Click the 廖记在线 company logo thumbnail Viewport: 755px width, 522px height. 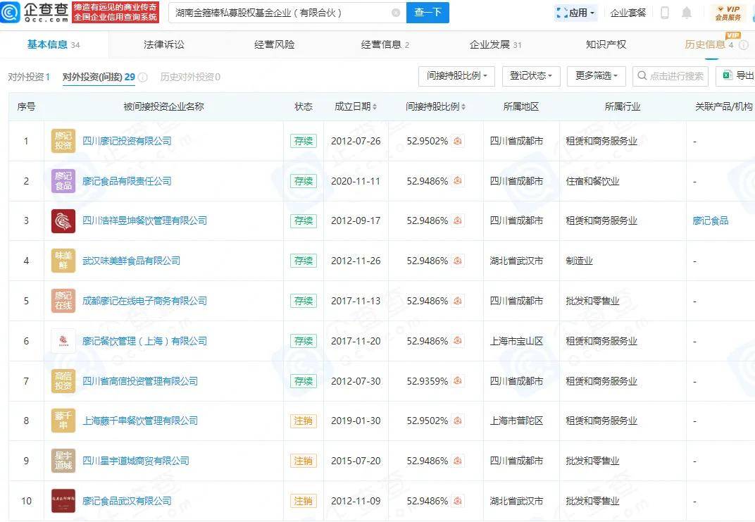63,301
